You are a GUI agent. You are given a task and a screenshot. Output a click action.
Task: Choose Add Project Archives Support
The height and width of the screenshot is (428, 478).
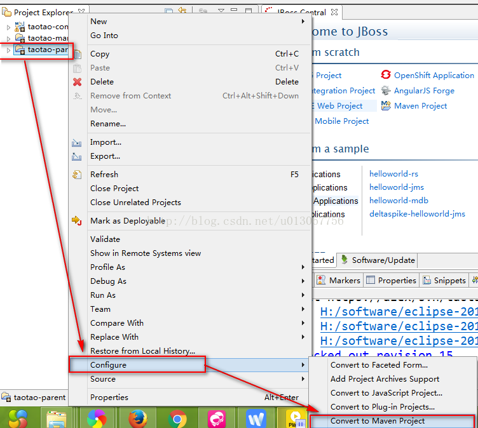coord(393,379)
